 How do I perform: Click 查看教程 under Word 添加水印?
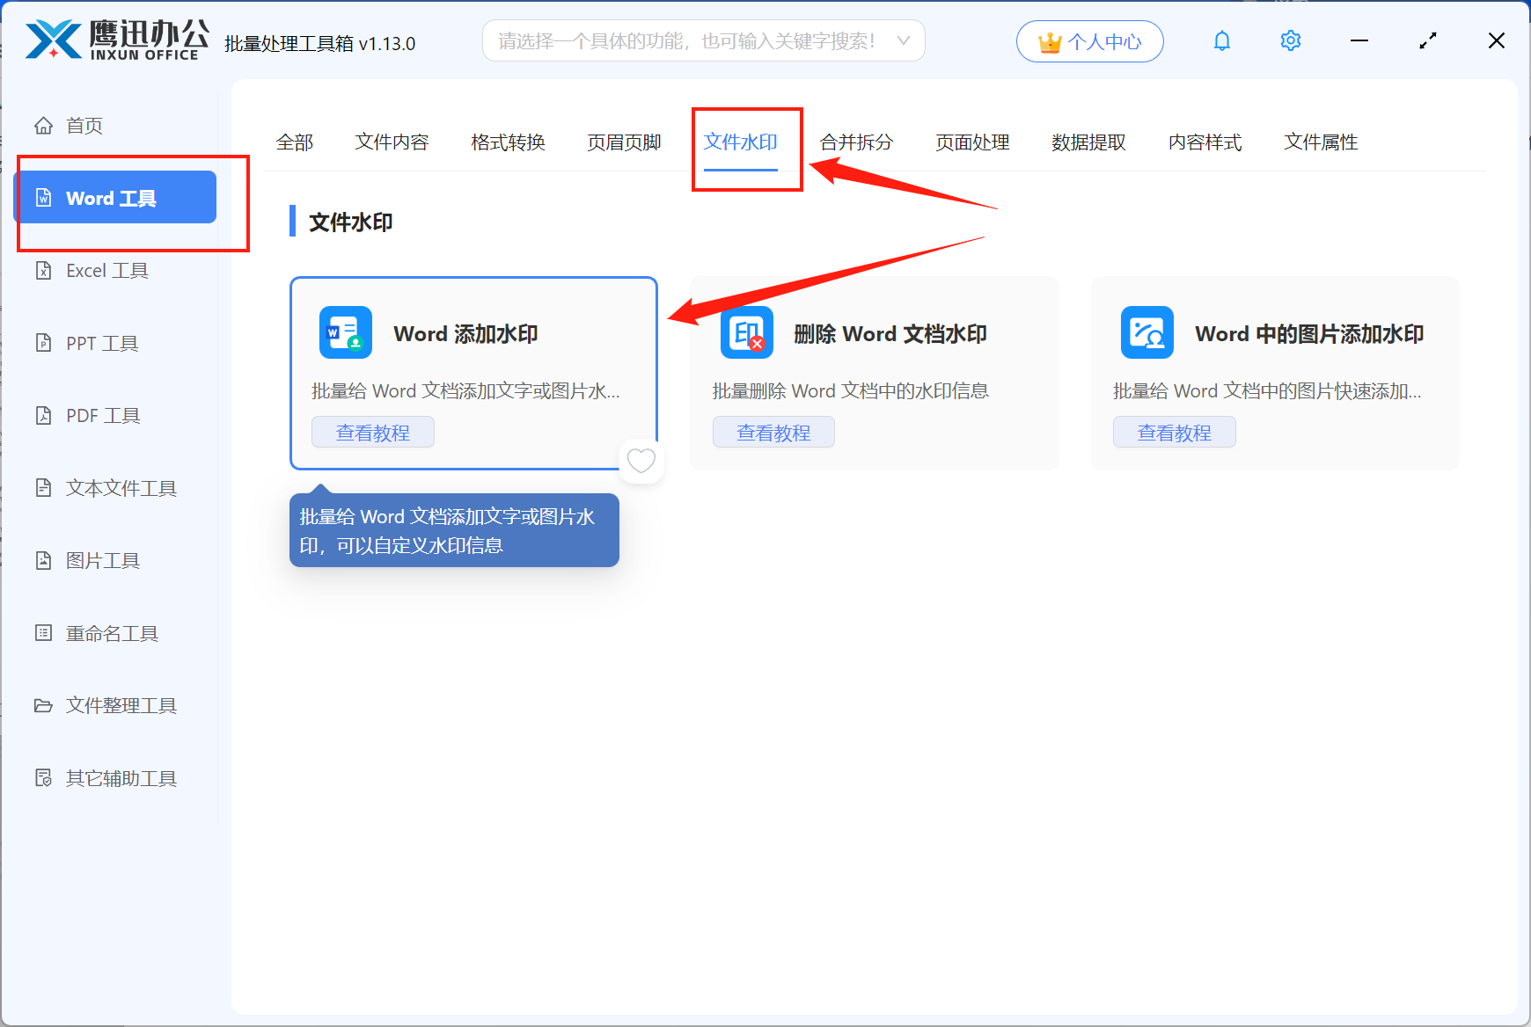click(x=372, y=432)
